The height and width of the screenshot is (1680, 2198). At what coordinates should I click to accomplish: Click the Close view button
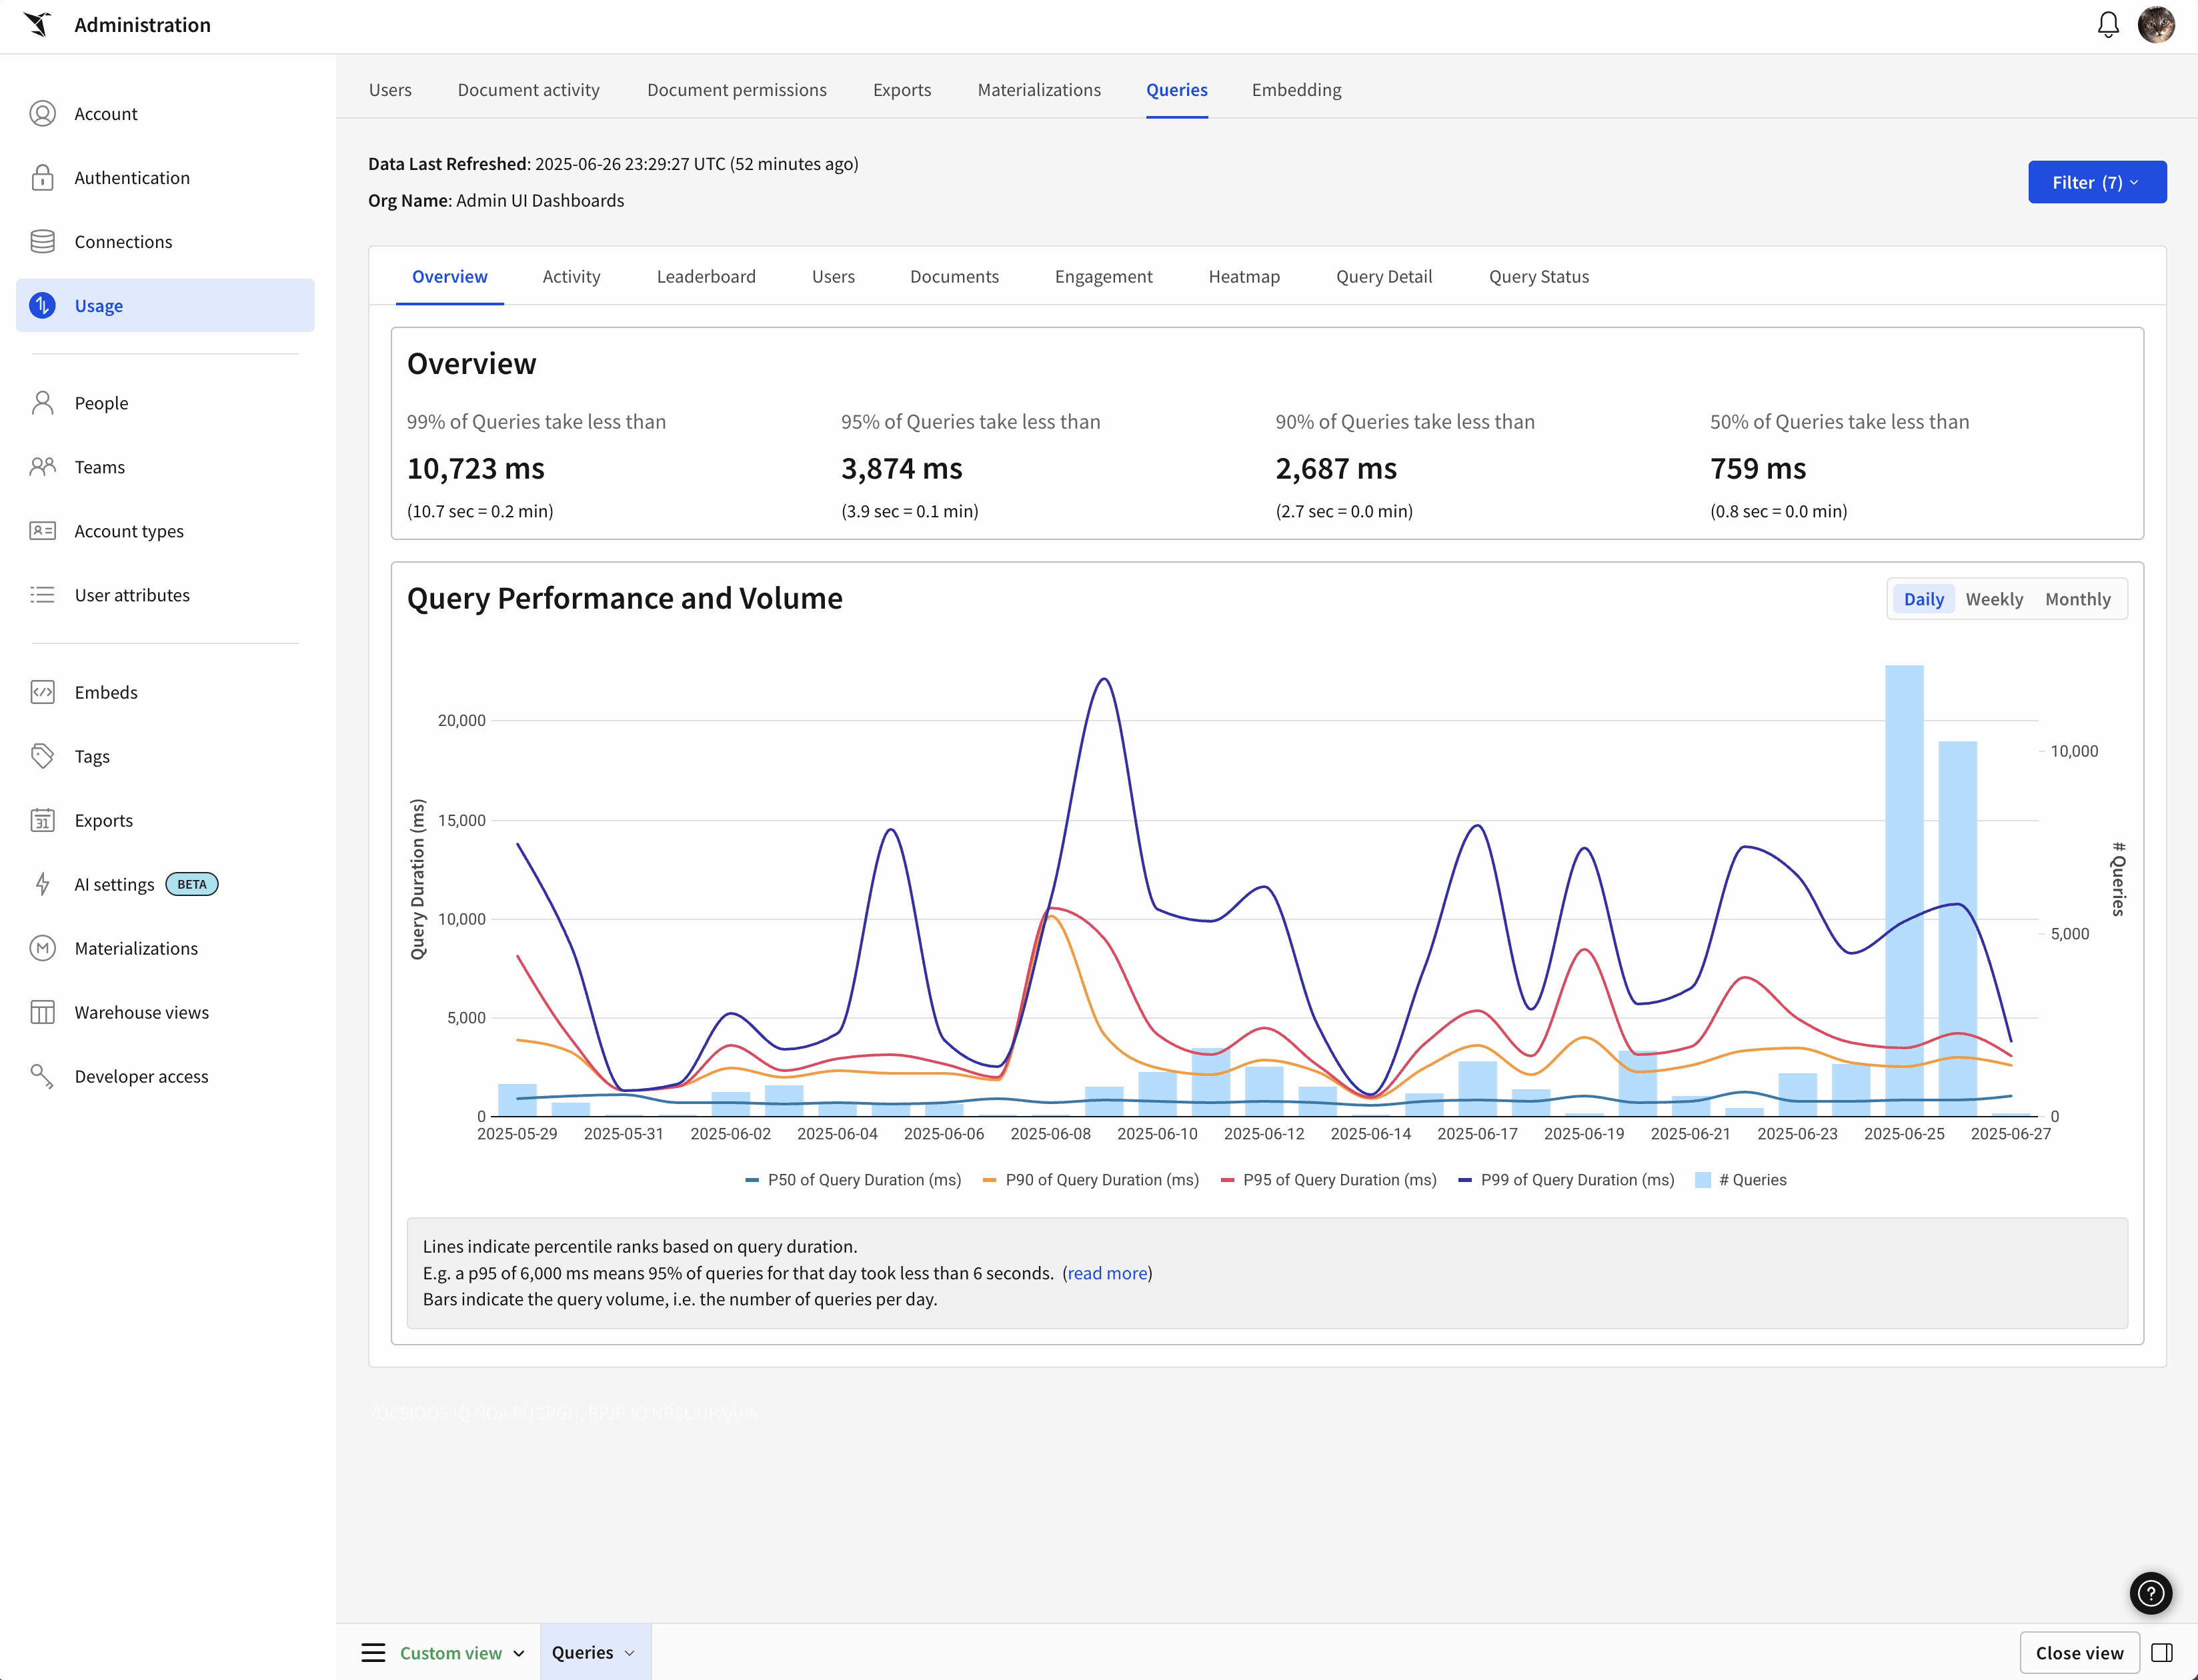click(x=2078, y=1652)
